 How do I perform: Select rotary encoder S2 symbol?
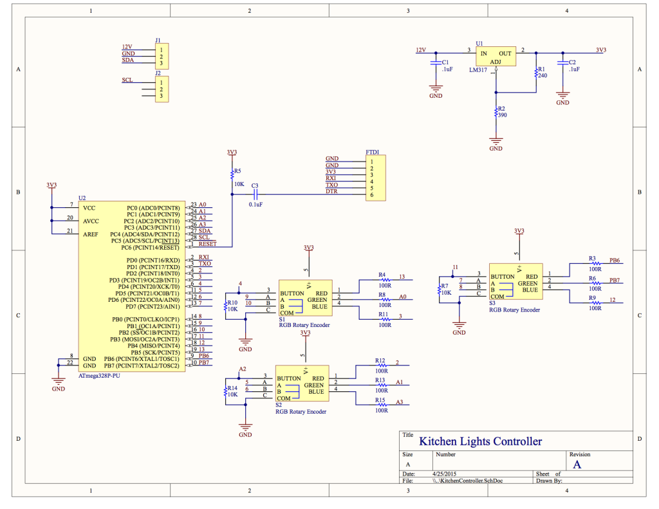tap(302, 383)
